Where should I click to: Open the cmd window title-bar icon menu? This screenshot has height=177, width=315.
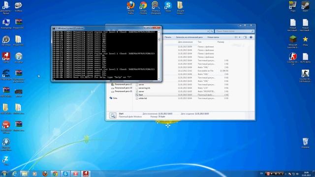coord(54,29)
